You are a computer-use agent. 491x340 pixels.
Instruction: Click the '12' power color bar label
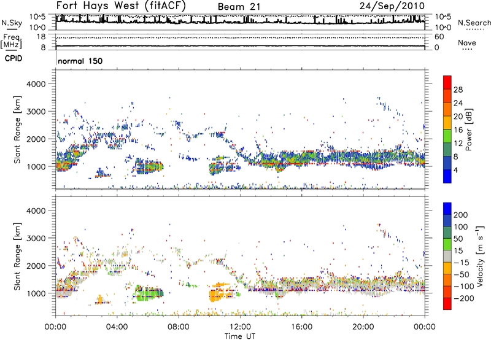pos(458,144)
